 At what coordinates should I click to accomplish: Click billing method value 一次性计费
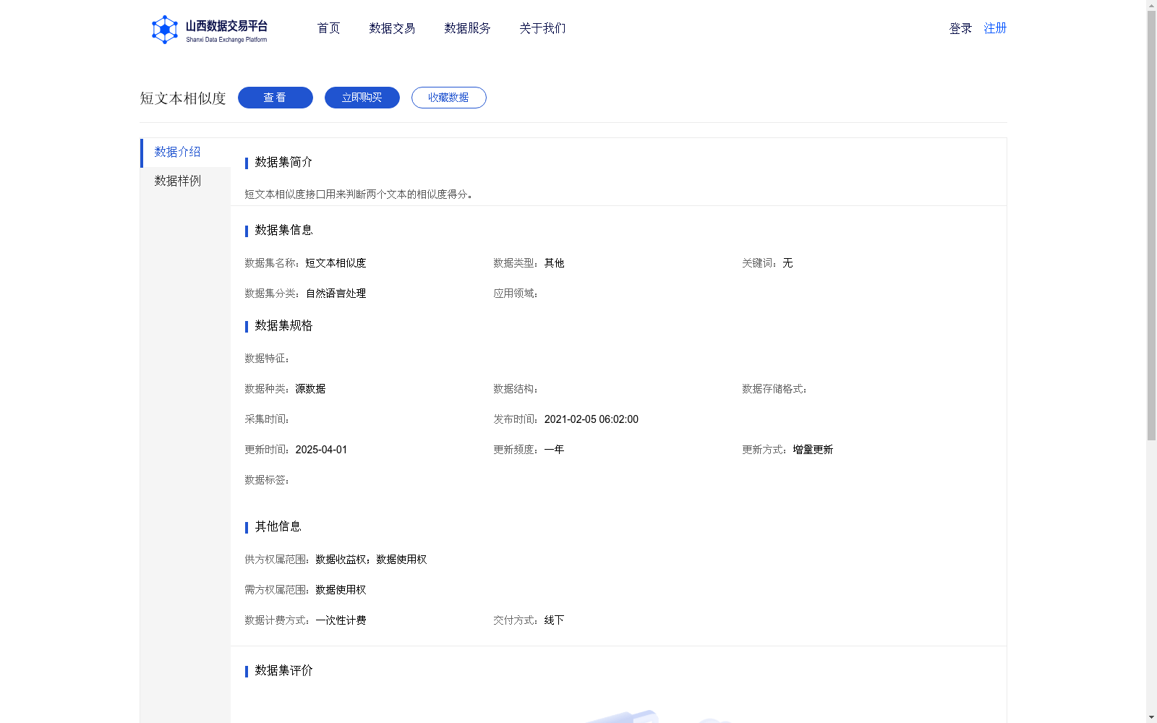(341, 620)
